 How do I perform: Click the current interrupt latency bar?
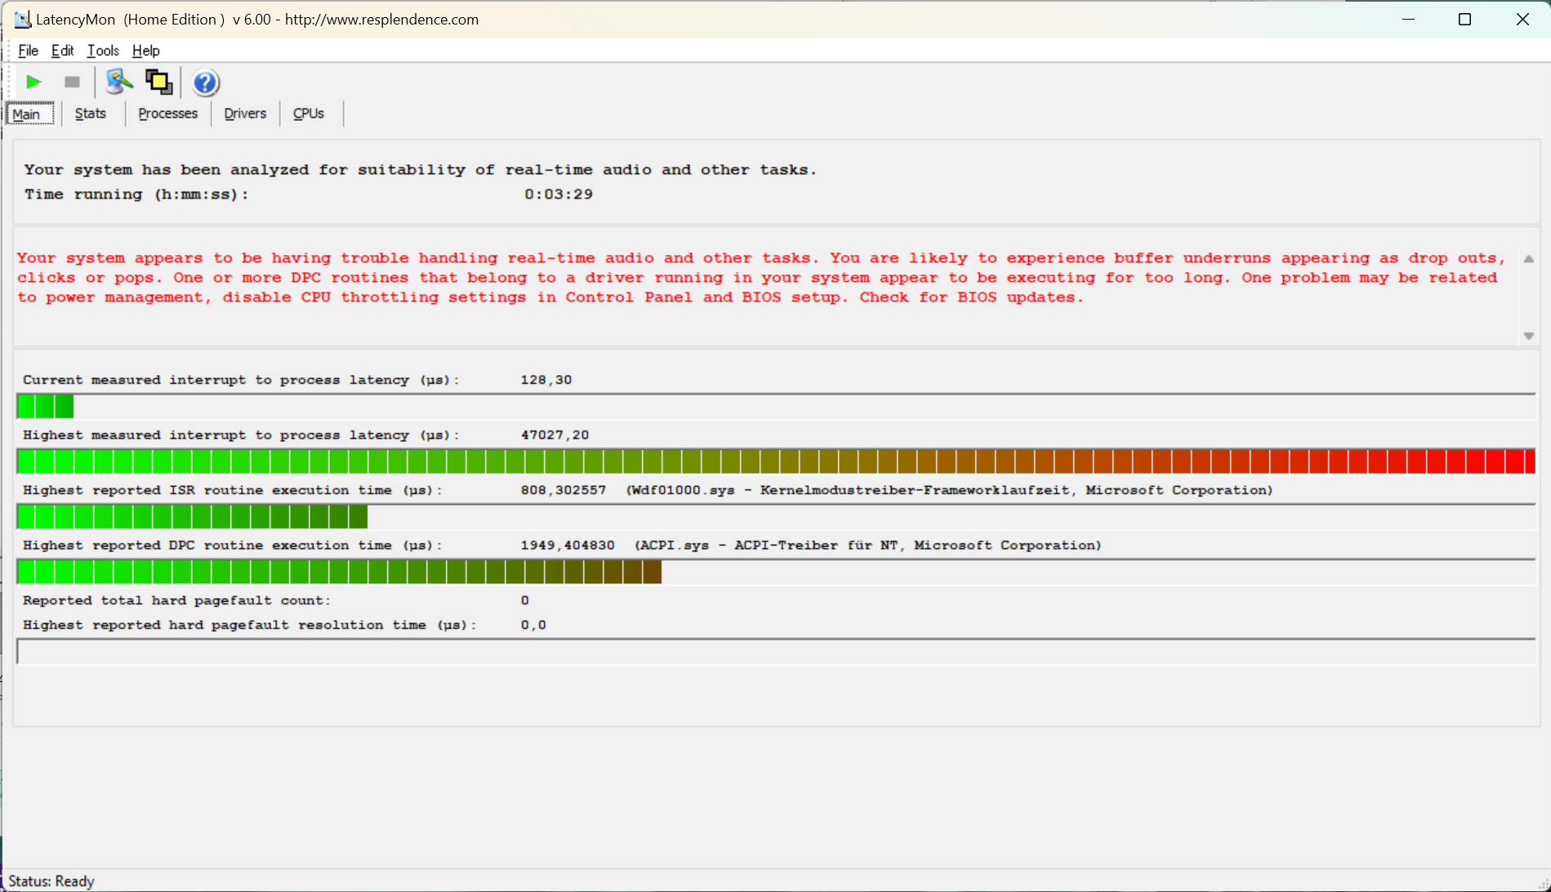point(776,406)
